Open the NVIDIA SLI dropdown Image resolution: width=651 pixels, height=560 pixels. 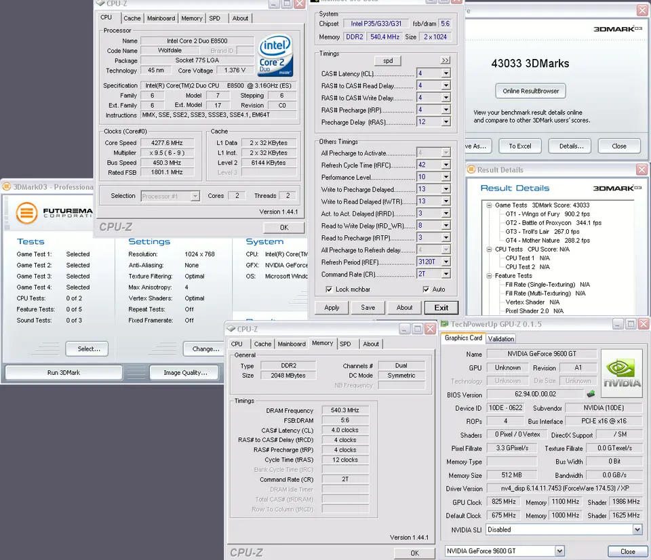pyautogui.click(x=637, y=529)
